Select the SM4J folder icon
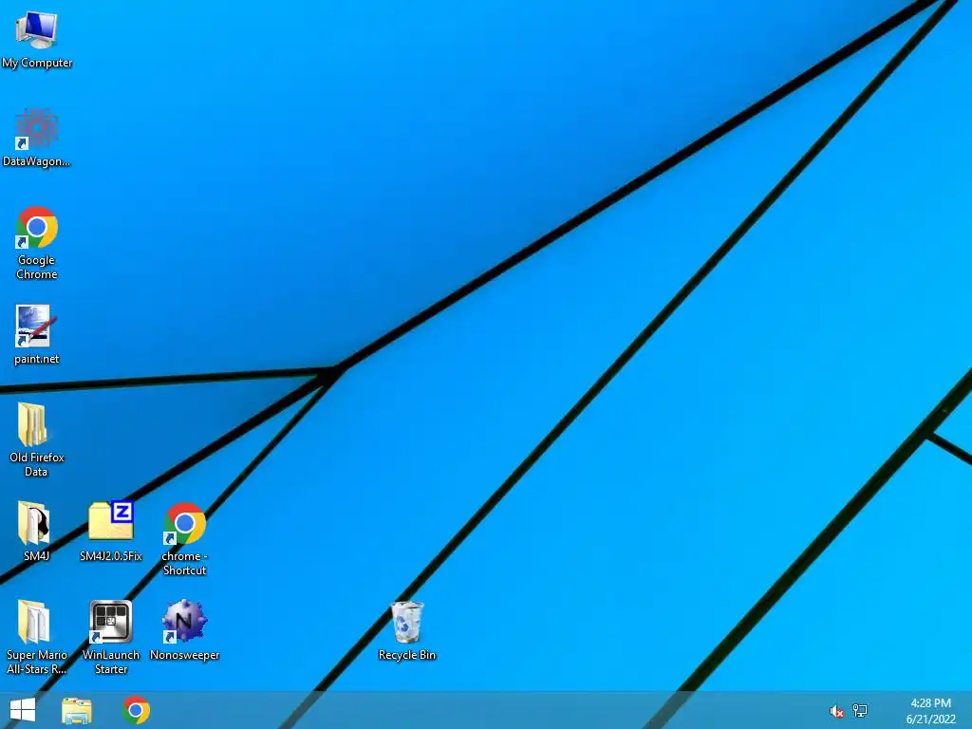The width and height of the screenshot is (972, 729). click(x=36, y=532)
